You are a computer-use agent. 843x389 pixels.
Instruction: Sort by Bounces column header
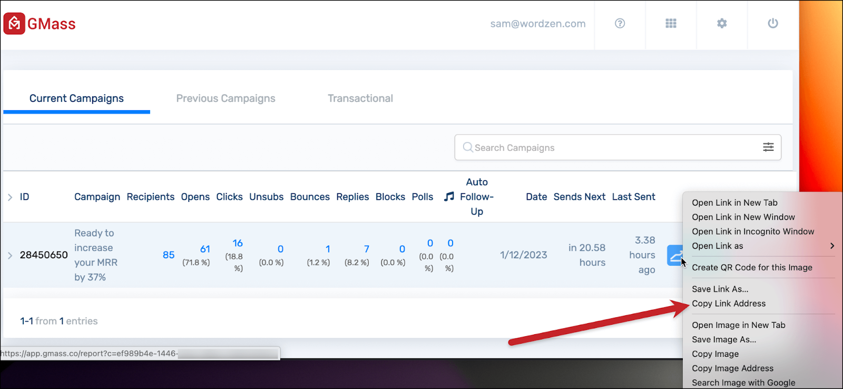tap(310, 197)
